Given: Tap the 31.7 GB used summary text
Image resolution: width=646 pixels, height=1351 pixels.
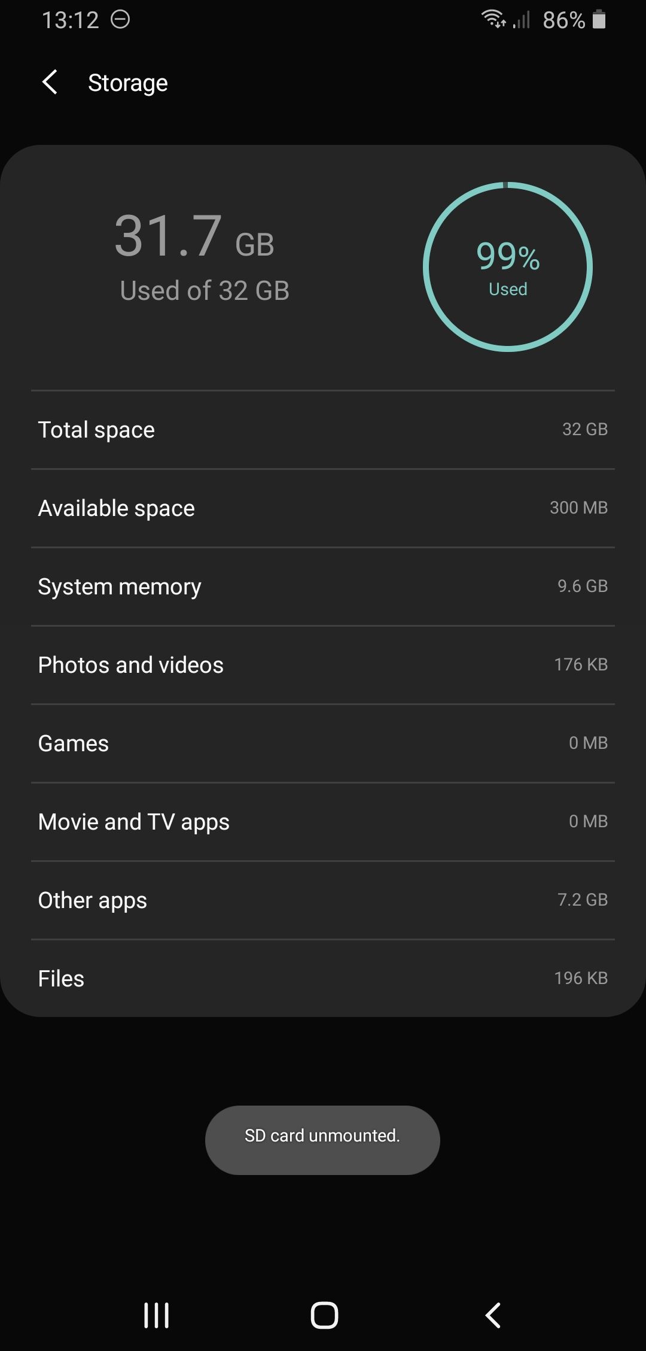Looking at the screenshot, I should coord(195,237).
